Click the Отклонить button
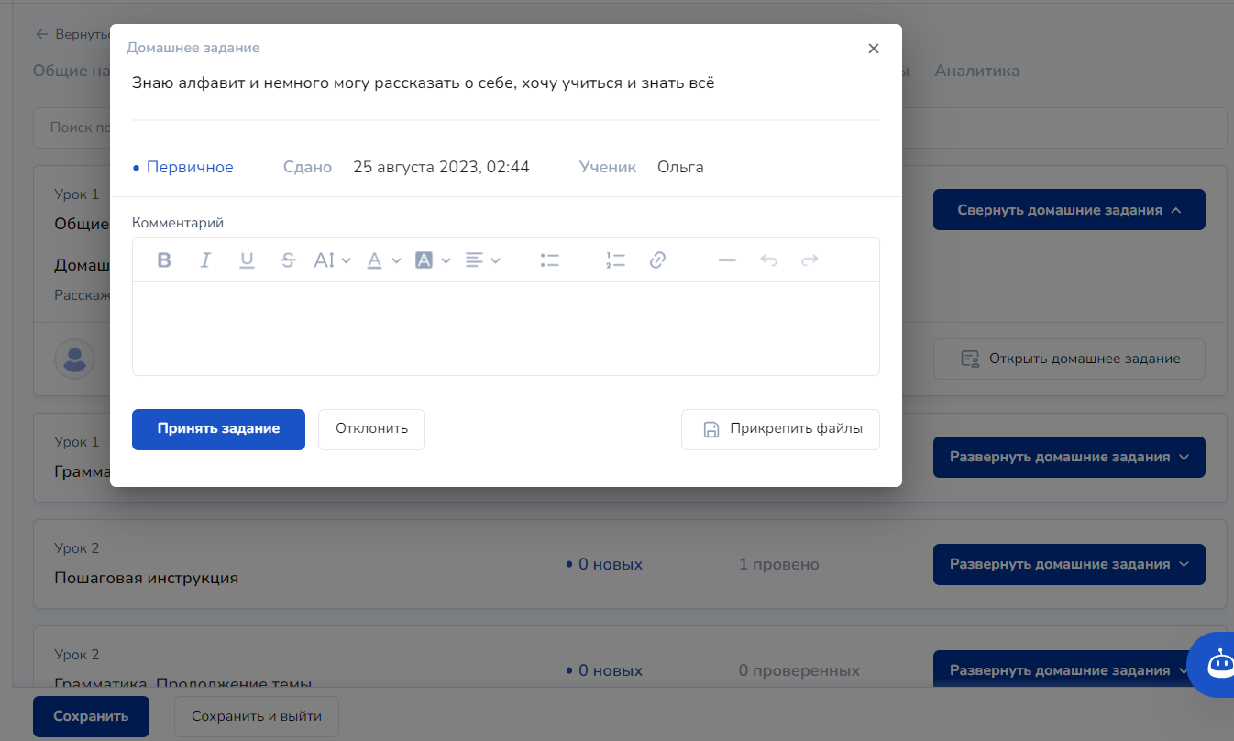 (x=371, y=429)
